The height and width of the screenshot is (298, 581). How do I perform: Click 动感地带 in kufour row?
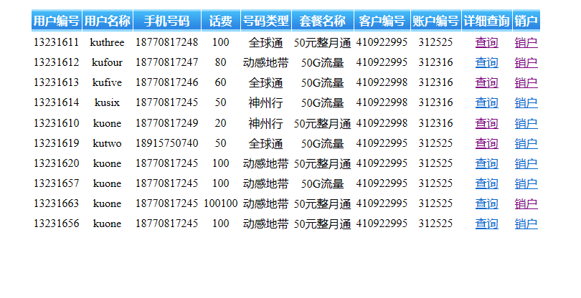pyautogui.click(x=265, y=62)
